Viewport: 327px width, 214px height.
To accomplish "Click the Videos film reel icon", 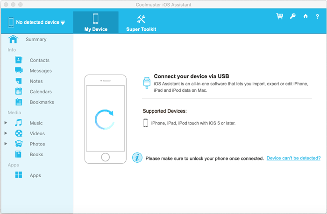I will pyautogui.click(x=19, y=133).
